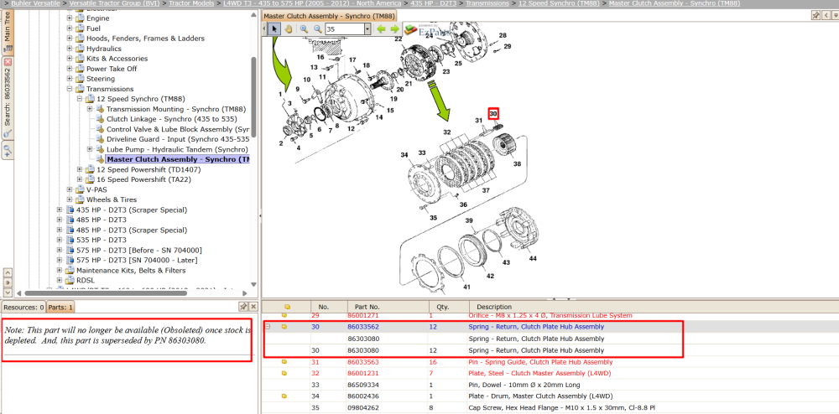The height and width of the screenshot is (414, 839).
Task: Go to next page with right green arrow
Action: [x=395, y=28]
